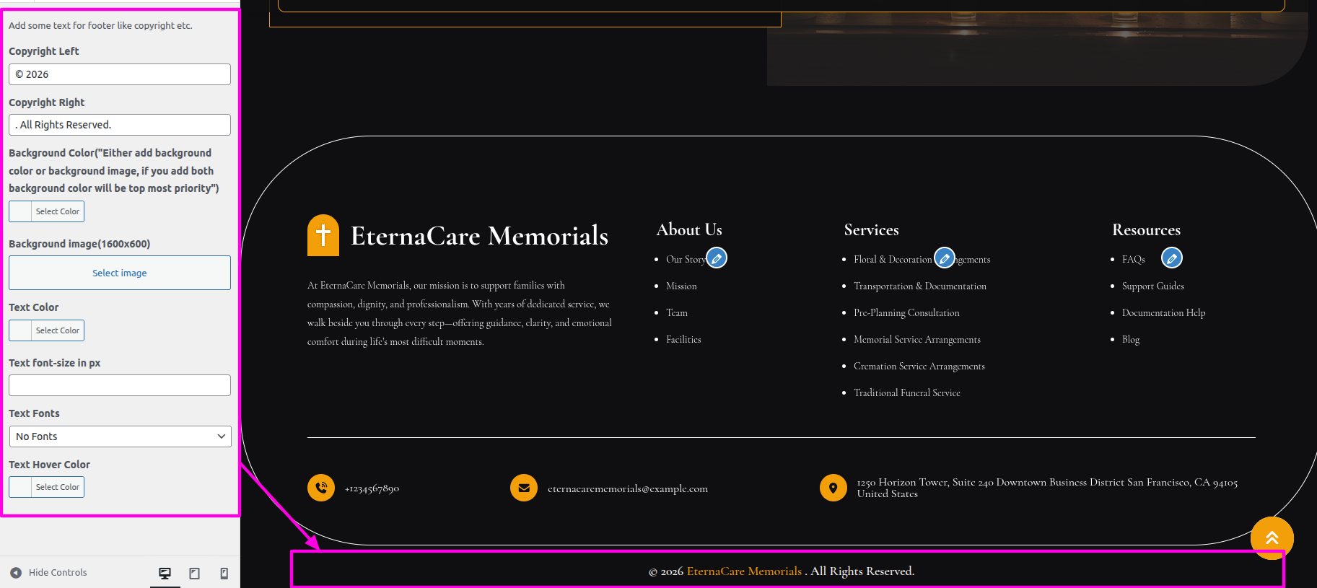1317x588 pixels.
Task: Click the edit pencil icon in Services column
Action: tap(944, 258)
